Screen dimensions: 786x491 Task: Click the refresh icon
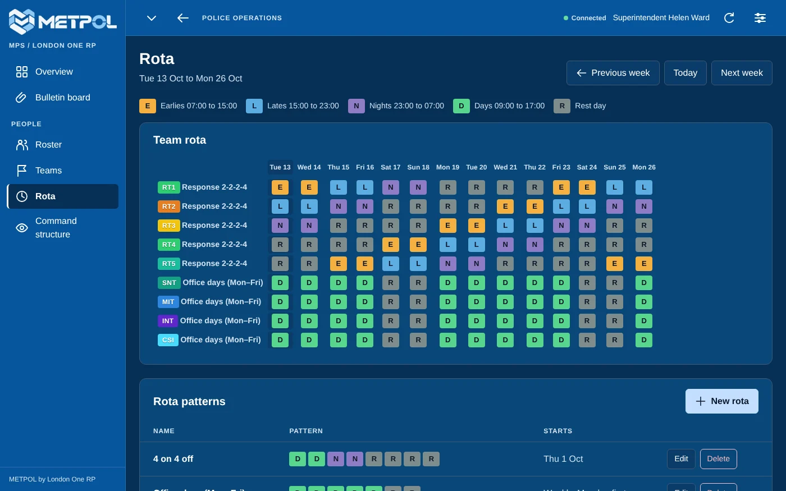(729, 18)
